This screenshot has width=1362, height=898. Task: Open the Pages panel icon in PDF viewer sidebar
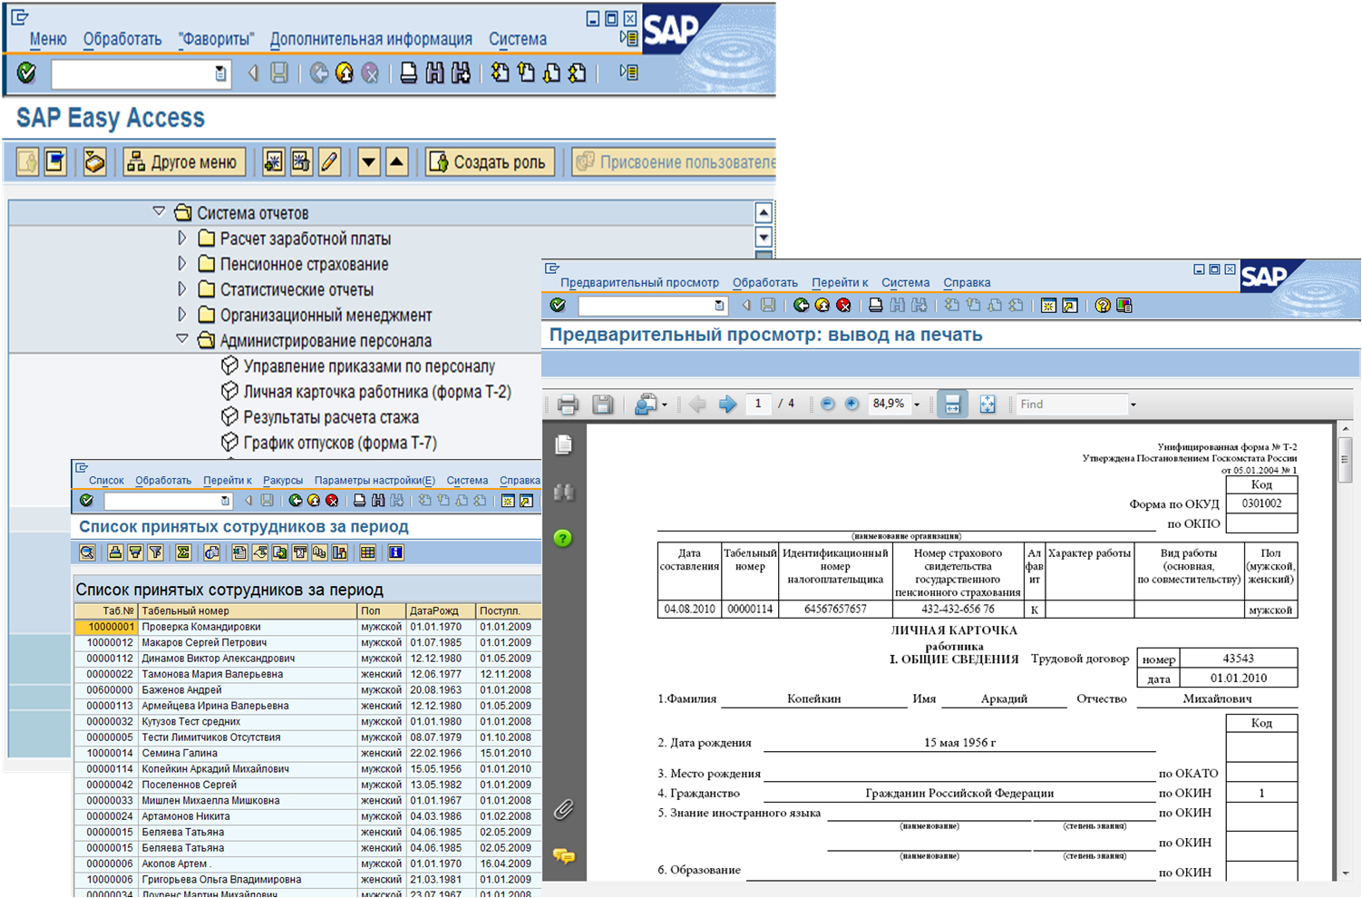click(563, 444)
